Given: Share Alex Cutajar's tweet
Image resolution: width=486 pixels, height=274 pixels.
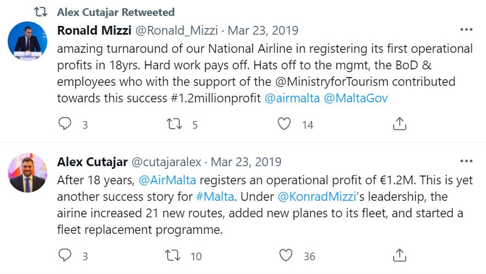Looking at the screenshot, I should click(400, 256).
